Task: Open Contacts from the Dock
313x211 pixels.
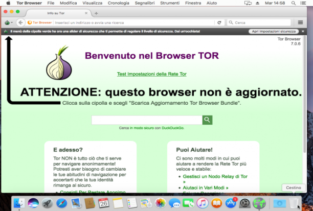Action: pyautogui.click(x=90, y=203)
